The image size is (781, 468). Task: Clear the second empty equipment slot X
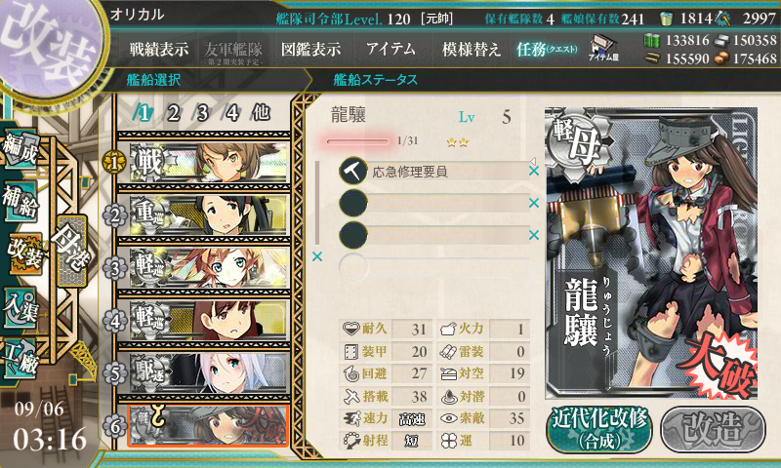[534, 235]
